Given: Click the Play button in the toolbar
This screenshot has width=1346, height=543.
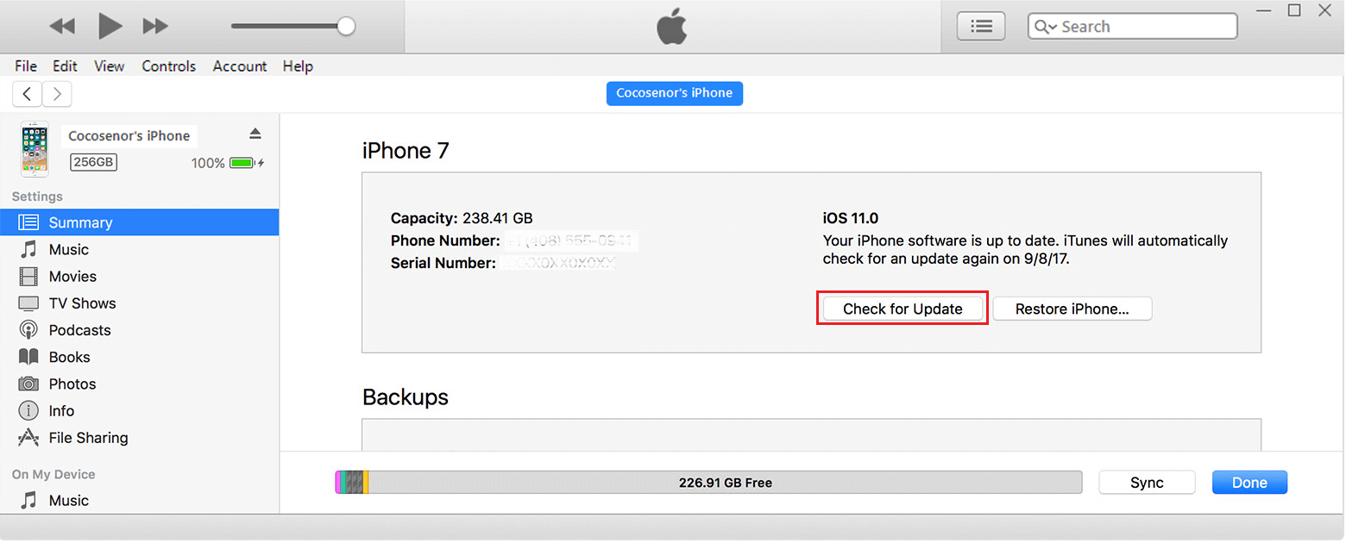Looking at the screenshot, I should pos(110,26).
